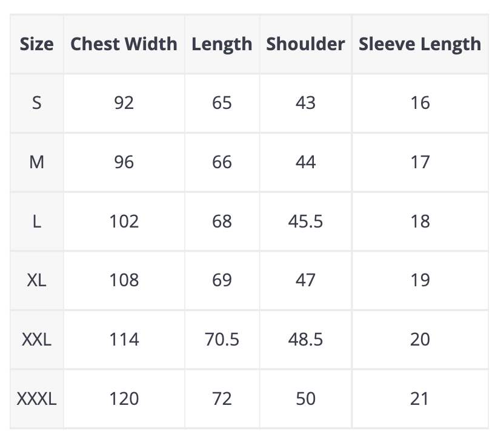Click sleeve length value 16
The width and height of the screenshot is (498, 443).
(x=420, y=103)
